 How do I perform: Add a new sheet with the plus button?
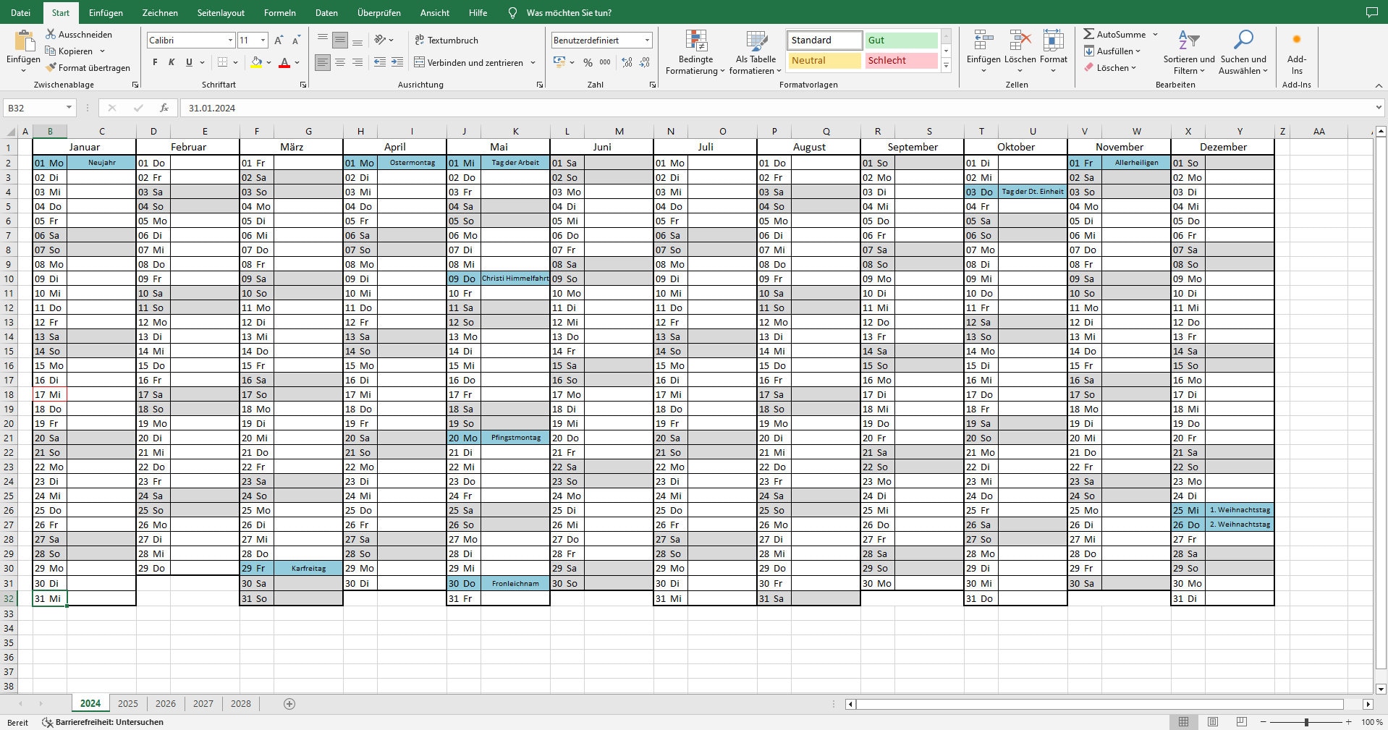[289, 703]
